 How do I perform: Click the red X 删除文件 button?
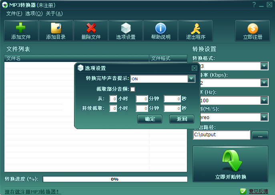pos(91,31)
